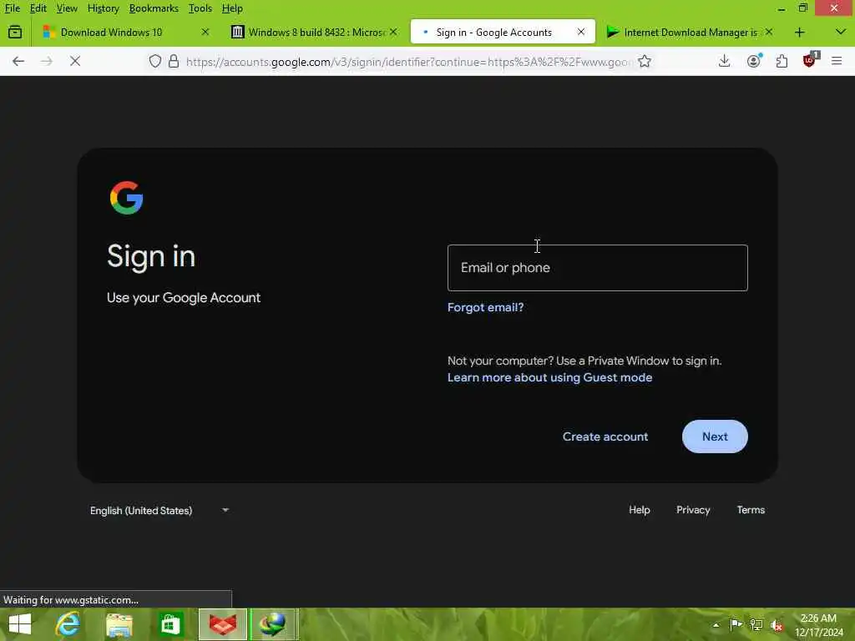The width and height of the screenshot is (855, 641).
Task: Click the forward navigation arrow
Action: coord(47,61)
